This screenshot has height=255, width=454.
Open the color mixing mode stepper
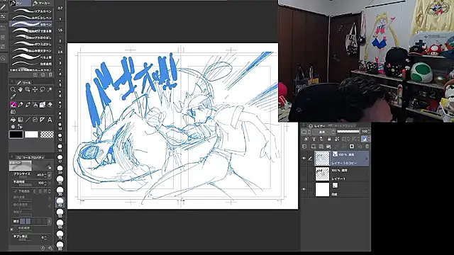50,191
